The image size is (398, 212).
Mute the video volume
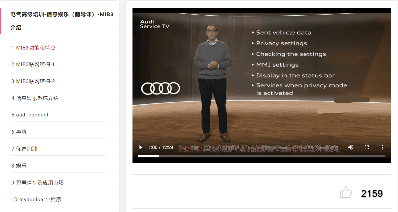tap(351, 147)
